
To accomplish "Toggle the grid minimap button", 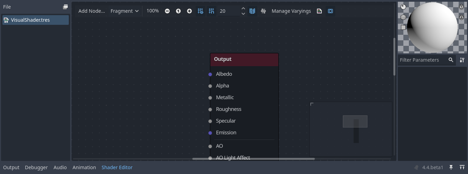I will pos(252,11).
